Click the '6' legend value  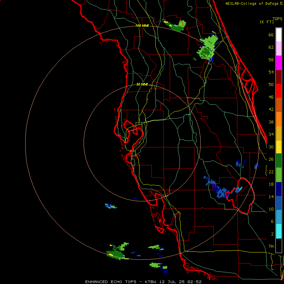pyautogui.click(x=272, y=222)
